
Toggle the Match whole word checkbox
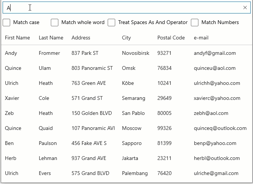(x=55, y=23)
